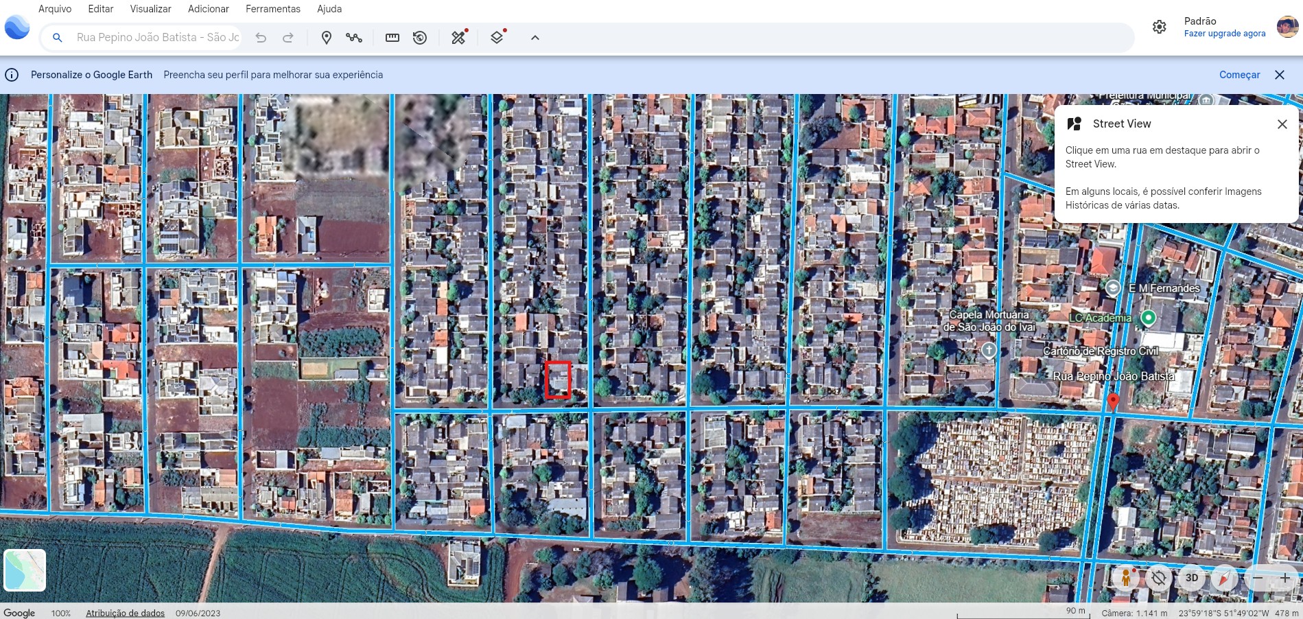The image size is (1303, 619).
Task: Click the undo arrow in toolbar
Action: pyautogui.click(x=261, y=38)
